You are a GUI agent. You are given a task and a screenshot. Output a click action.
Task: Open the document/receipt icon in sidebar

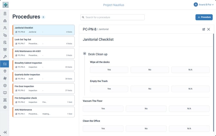pos(5,14)
